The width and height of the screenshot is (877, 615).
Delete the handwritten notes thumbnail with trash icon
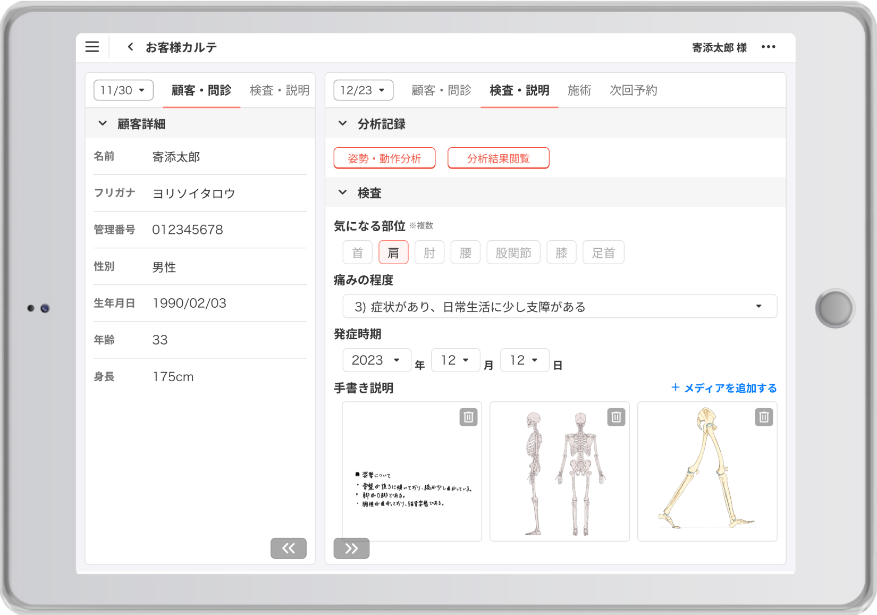coord(468,417)
